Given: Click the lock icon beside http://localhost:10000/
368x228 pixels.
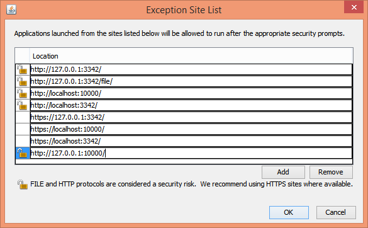Looking at the screenshot, I should coord(22,93).
